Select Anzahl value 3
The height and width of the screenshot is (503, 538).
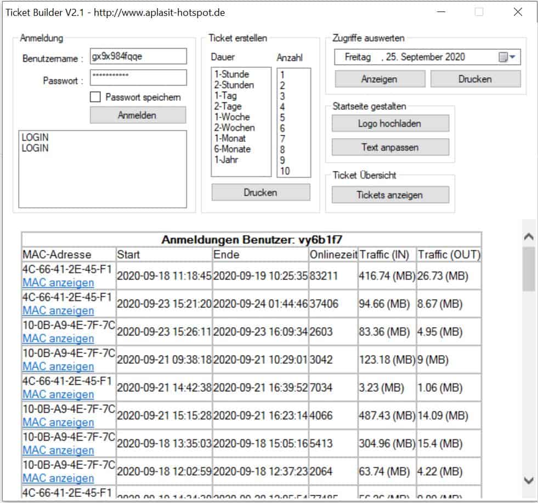click(282, 96)
